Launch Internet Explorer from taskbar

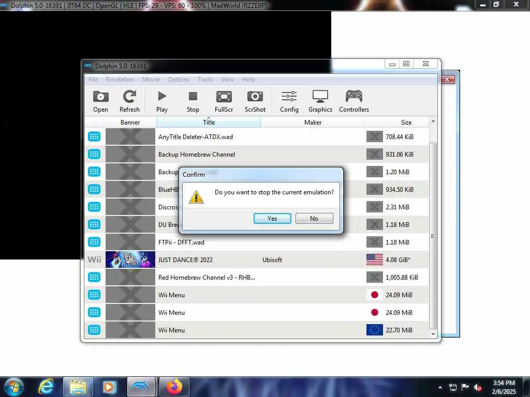46,387
